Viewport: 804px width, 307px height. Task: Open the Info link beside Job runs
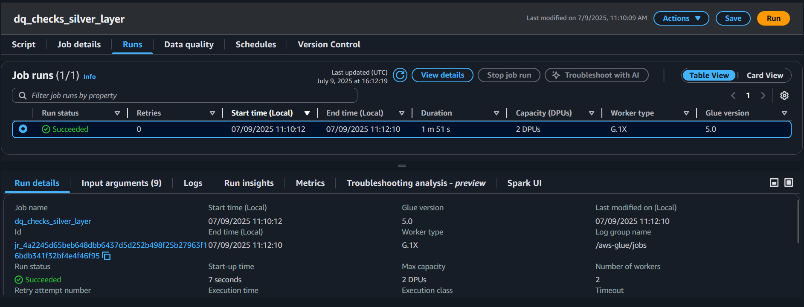(x=89, y=77)
